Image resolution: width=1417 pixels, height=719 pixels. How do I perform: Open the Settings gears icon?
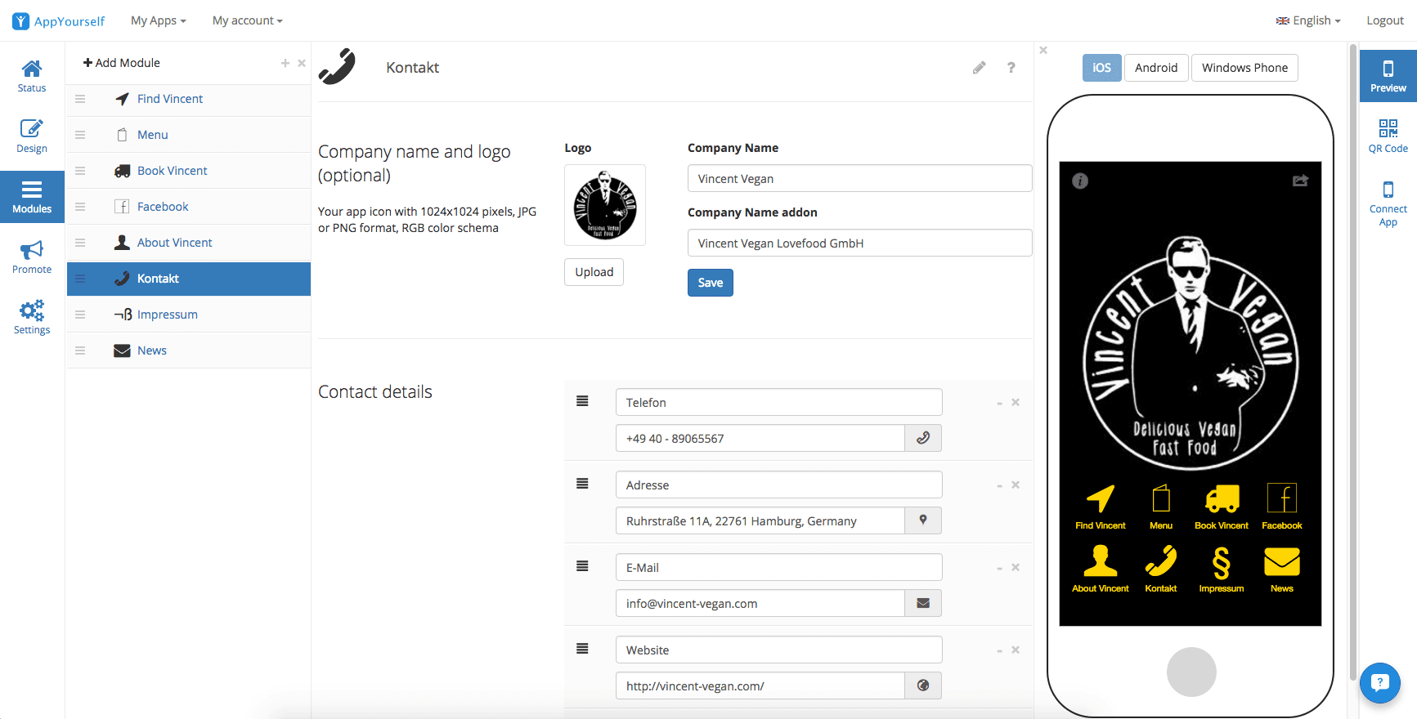[x=32, y=310]
